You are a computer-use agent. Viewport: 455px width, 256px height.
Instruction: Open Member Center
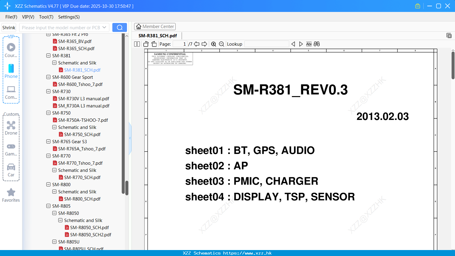[155, 27]
